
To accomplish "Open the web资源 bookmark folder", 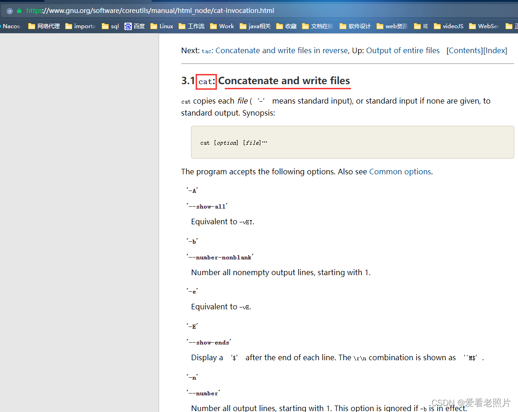I will pos(392,26).
